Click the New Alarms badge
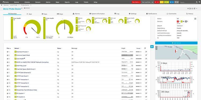201x100 pixels. pyautogui.click(x=136, y=2)
